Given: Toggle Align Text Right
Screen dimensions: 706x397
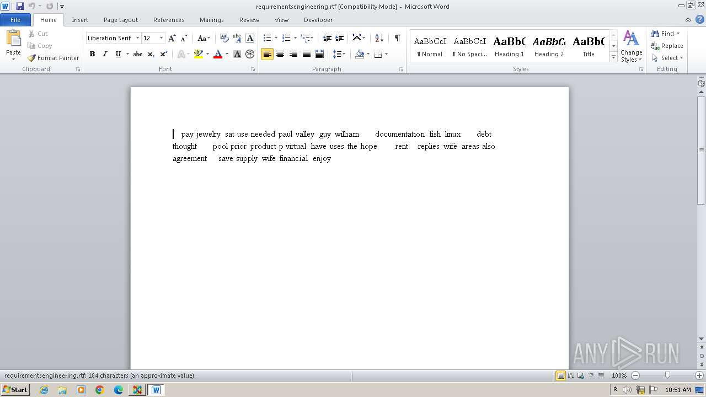Looking at the screenshot, I should (293, 54).
